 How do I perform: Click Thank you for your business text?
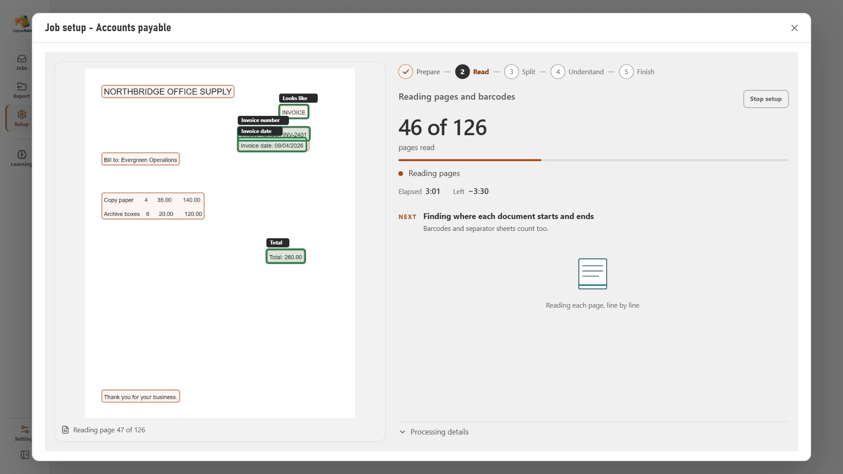pos(140,397)
